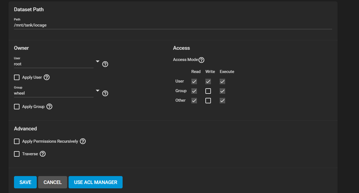
Task: Tick the Apply Group checkbox
Action: (17, 107)
